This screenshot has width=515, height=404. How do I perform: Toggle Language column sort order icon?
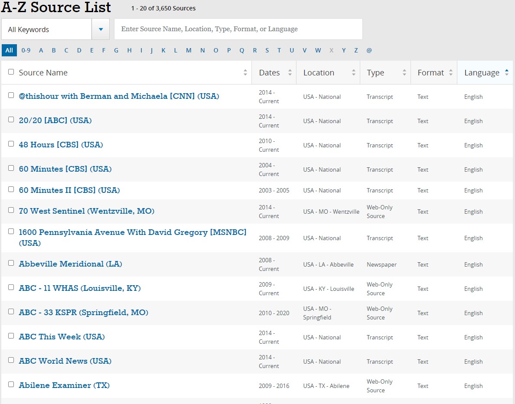(x=507, y=73)
